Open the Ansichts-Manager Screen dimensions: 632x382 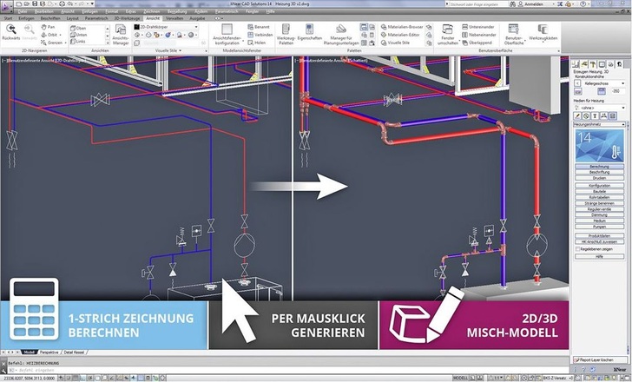pyautogui.click(x=120, y=34)
